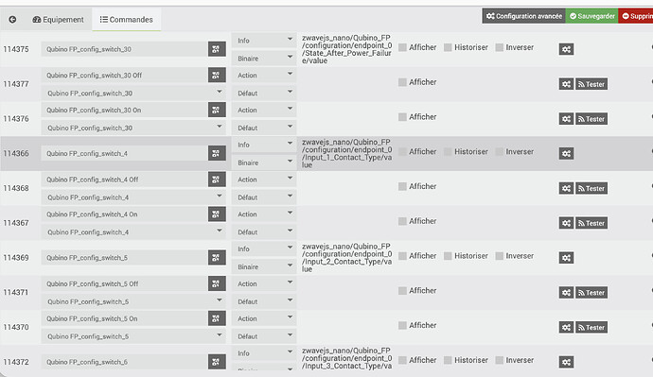The width and height of the screenshot is (653, 377).
Task: Toggle Afficher for command 114371
Action: pos(402,291)
